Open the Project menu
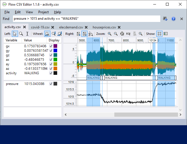The height and width of the screenshot is (144, 187). [43, 12]
